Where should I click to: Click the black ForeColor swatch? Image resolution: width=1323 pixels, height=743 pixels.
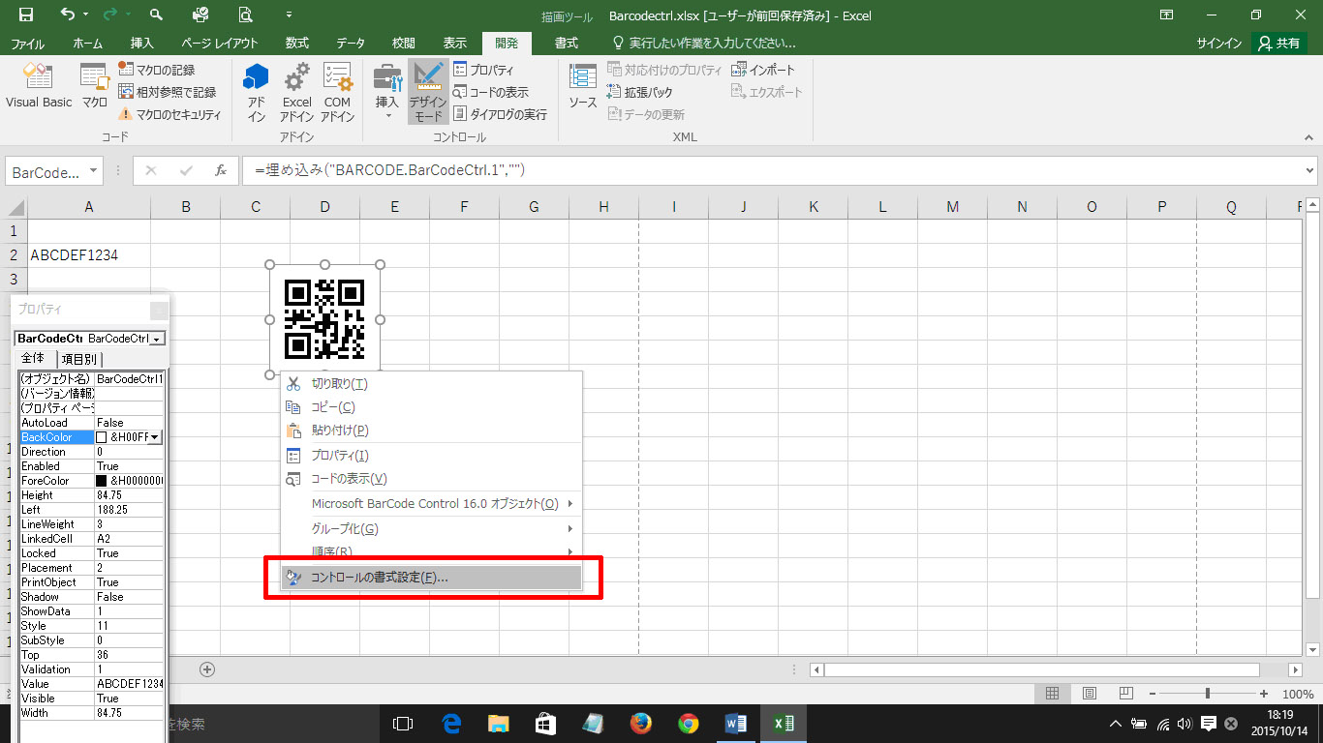pyautogui.click(x=102, y=481)
